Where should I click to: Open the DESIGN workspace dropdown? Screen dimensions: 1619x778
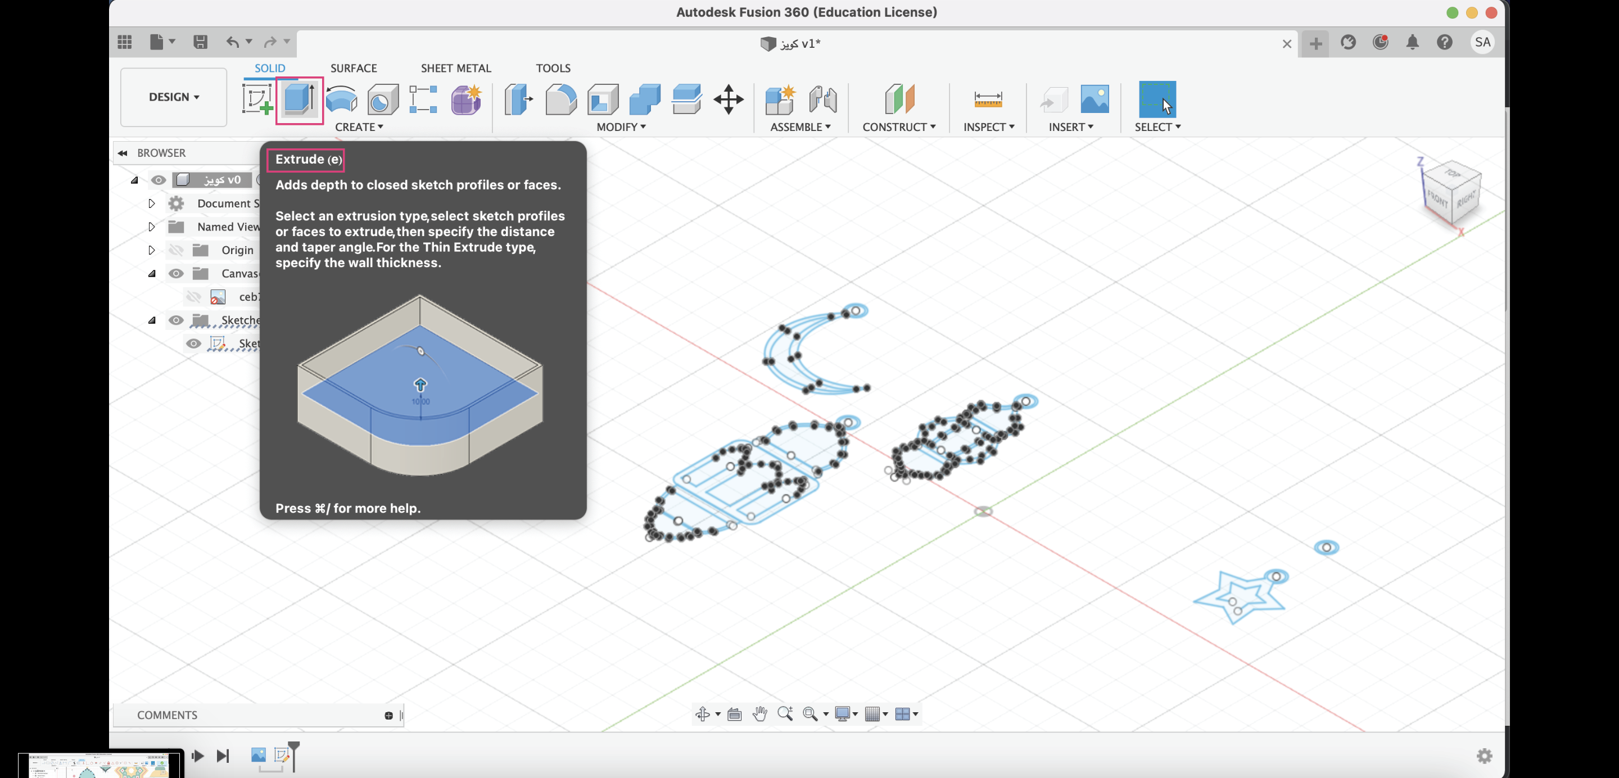(x=174, y=97)
